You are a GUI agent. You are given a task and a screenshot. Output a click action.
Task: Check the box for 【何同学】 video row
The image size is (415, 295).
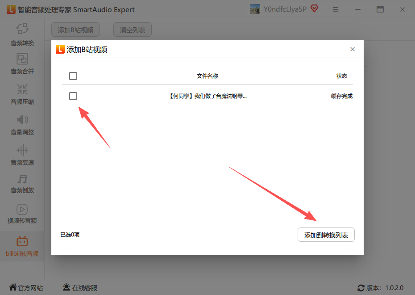click(73, 96)
